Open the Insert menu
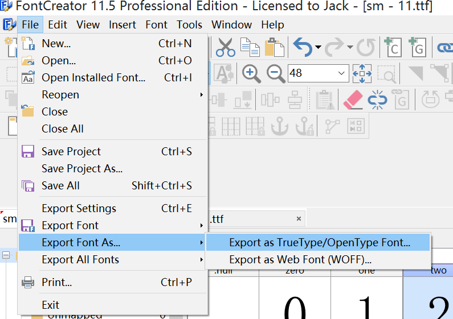This screenshot has height=319, width=453. [122, 25]
